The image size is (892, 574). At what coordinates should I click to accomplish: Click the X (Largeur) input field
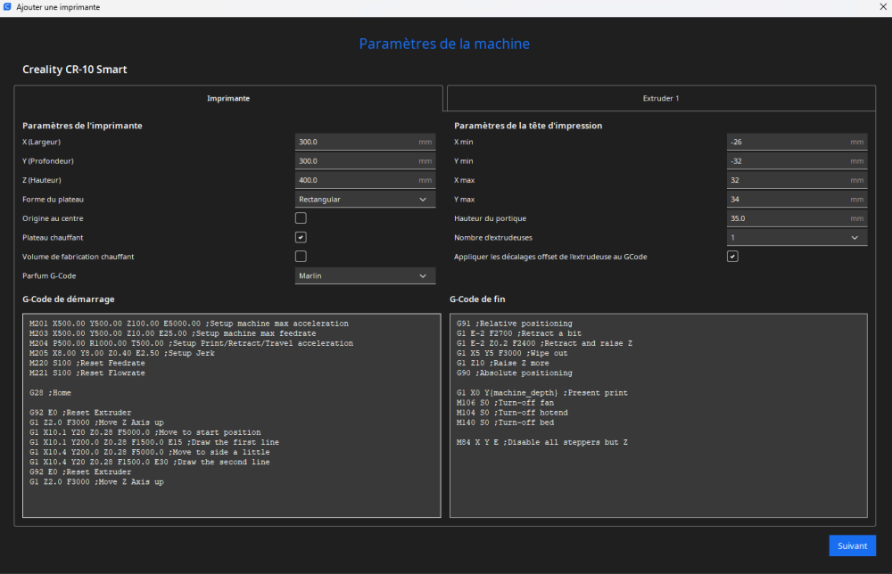pos(365,142)
